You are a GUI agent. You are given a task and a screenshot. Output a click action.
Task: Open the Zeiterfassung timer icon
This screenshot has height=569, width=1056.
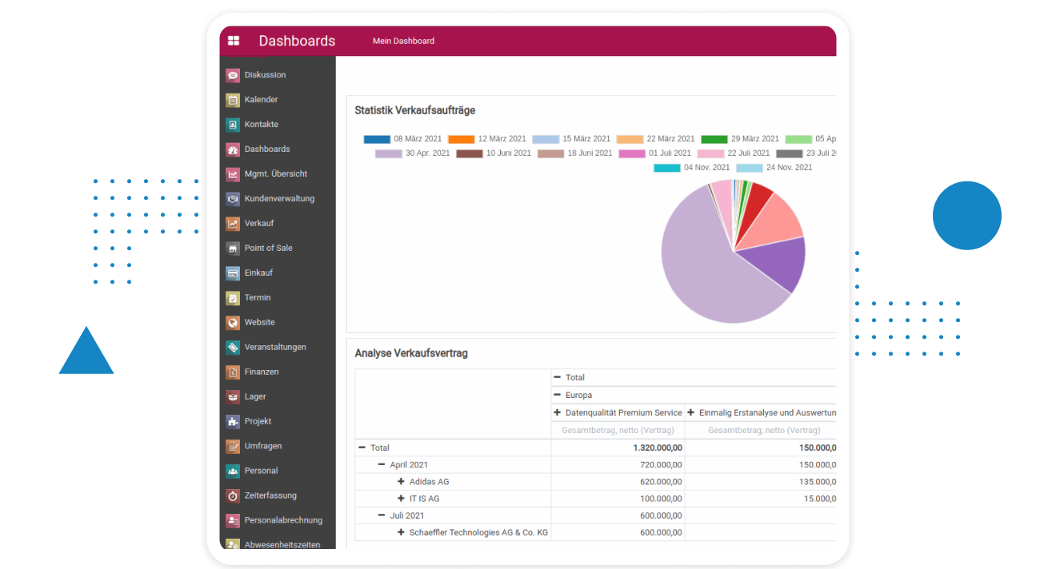[x=233, y=495]
